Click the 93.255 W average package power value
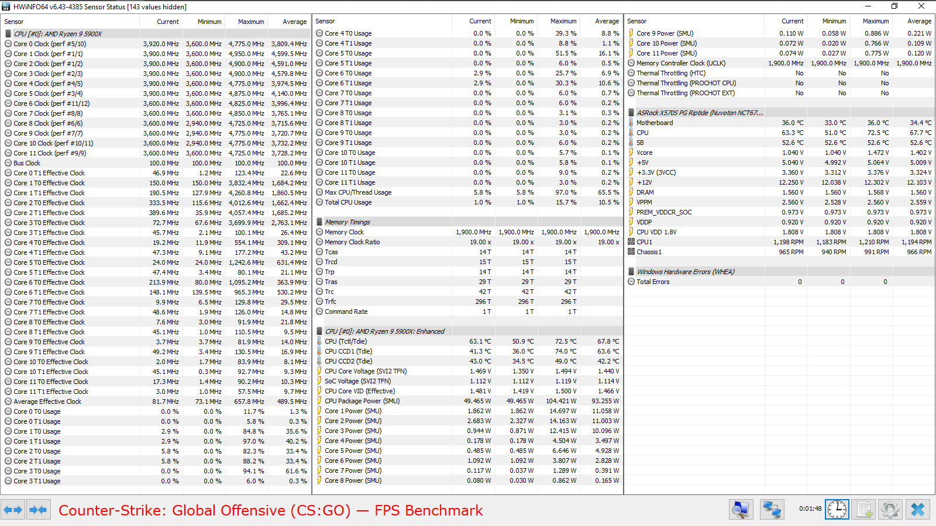This screenshot has height=526, width=936. click(x=605, y=401)
